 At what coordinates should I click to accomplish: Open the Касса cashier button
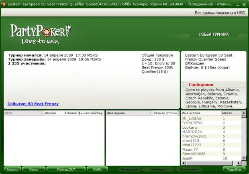click(33, 170)
